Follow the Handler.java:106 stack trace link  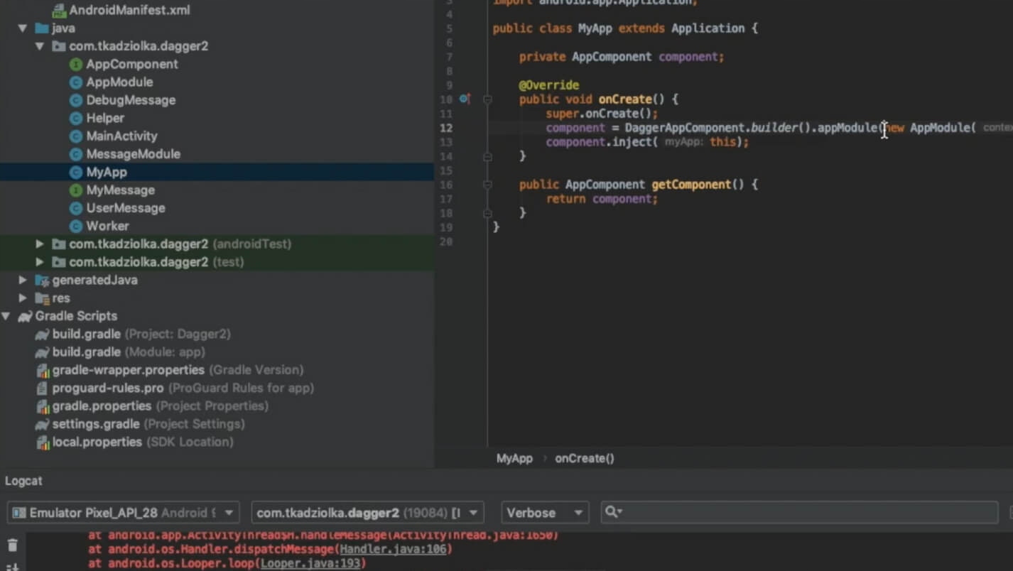click(394, 549)
